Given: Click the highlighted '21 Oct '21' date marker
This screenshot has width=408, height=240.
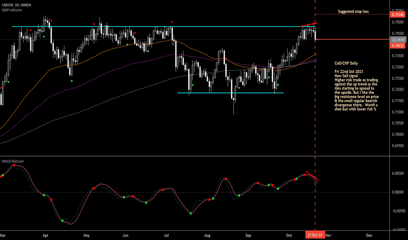Looking at the screenshot, I should [315, 235].
